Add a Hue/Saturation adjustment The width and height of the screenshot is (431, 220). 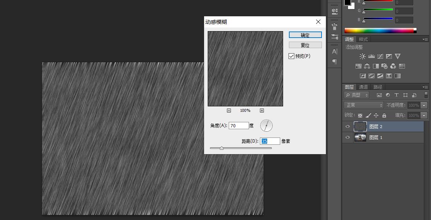358,66
